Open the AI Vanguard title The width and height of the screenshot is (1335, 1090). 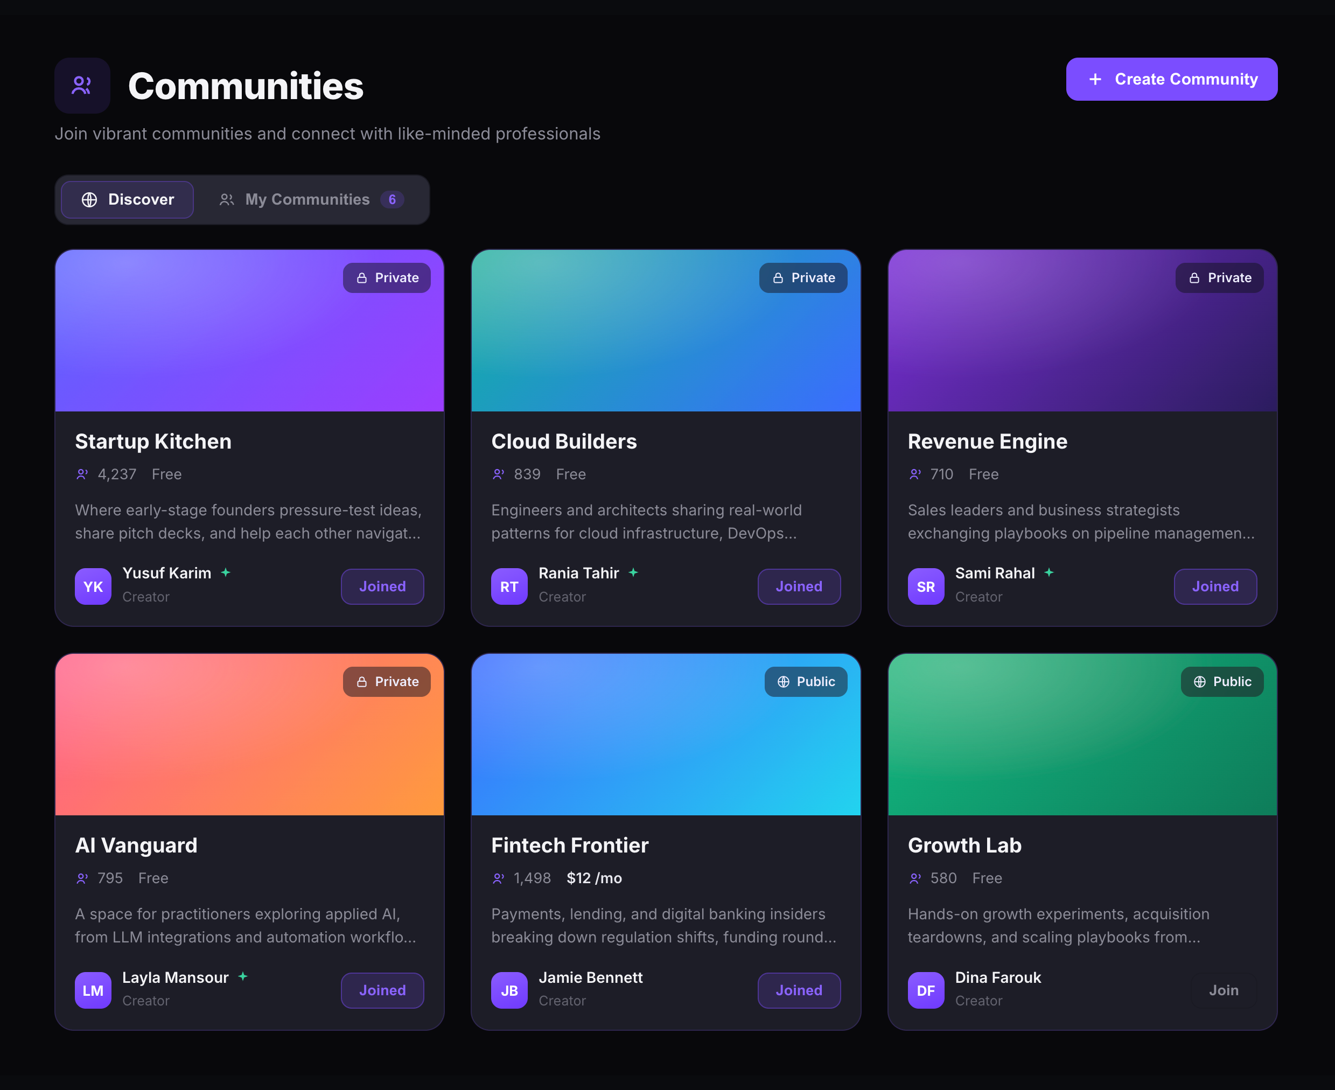coord(136,846)
